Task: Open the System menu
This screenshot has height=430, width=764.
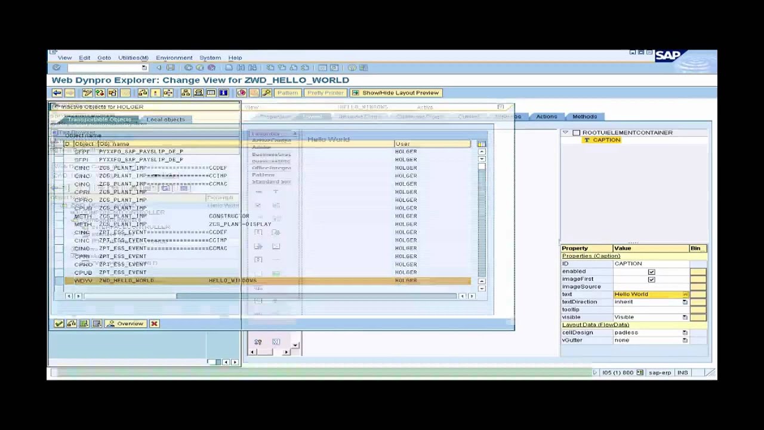Action: coord(210,58)
